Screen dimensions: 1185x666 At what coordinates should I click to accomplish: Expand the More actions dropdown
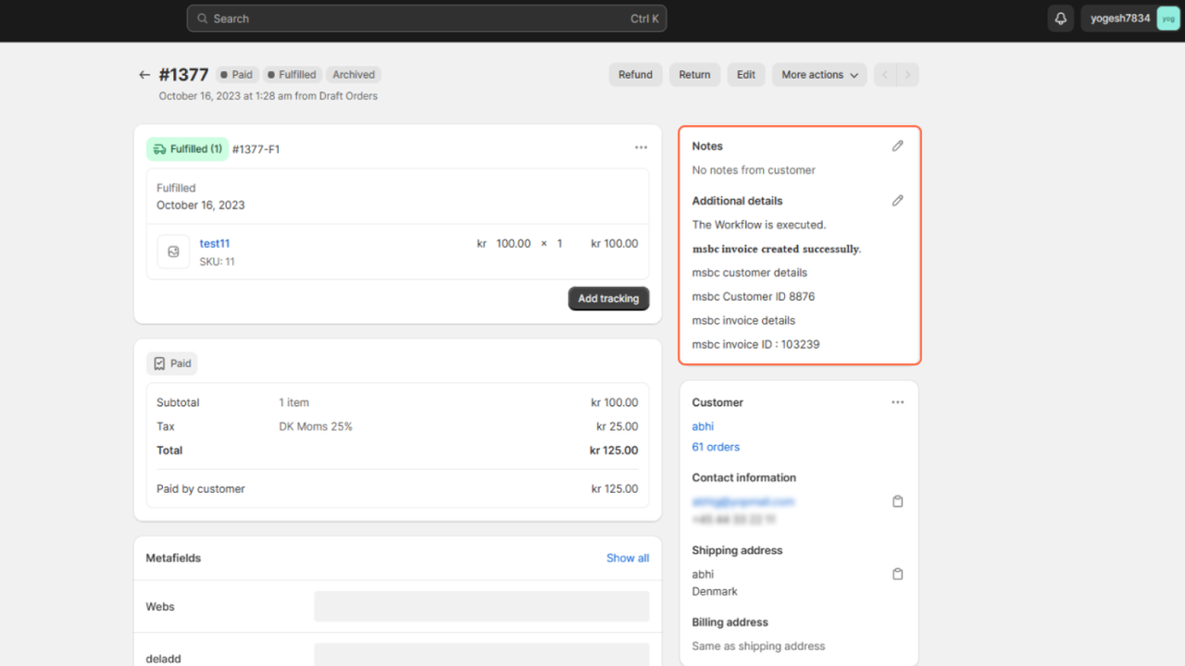pyautogui.click(x=820, y=75)
